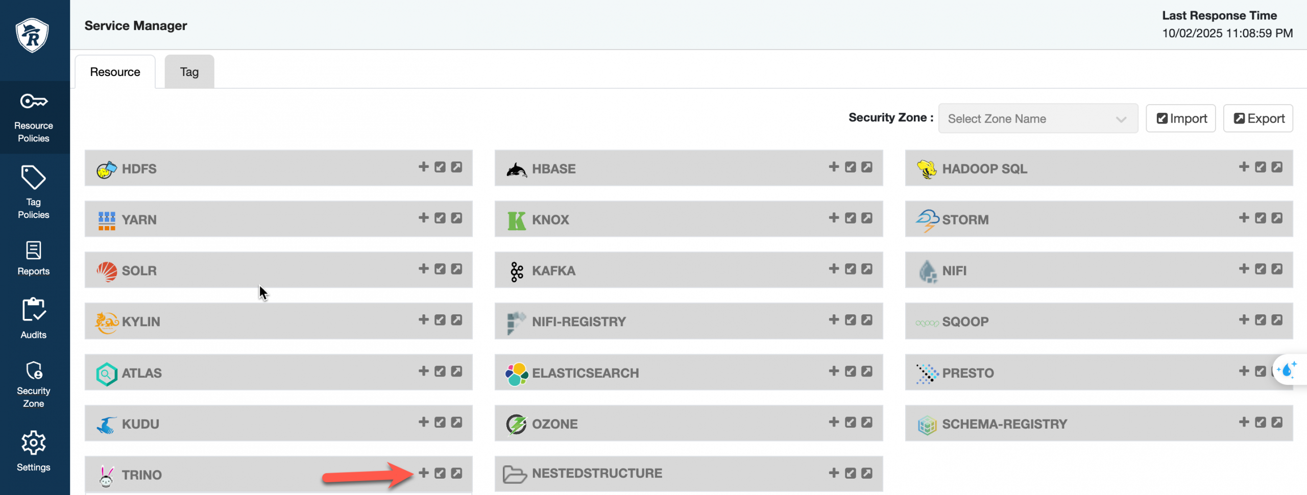Screen dimensions: 1307x495
Task: Open Audits from the sidebar
Action: 34,318
